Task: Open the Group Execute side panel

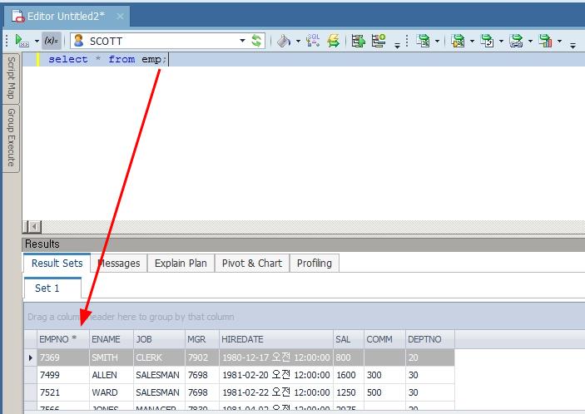Action: (12, 137)
